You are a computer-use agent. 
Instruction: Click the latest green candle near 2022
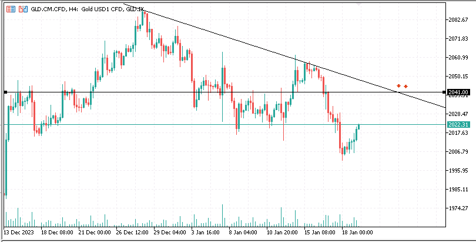click(358, 130)
